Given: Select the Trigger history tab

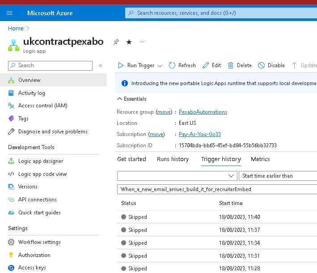Looking at the screenshot, I should 221,159.
